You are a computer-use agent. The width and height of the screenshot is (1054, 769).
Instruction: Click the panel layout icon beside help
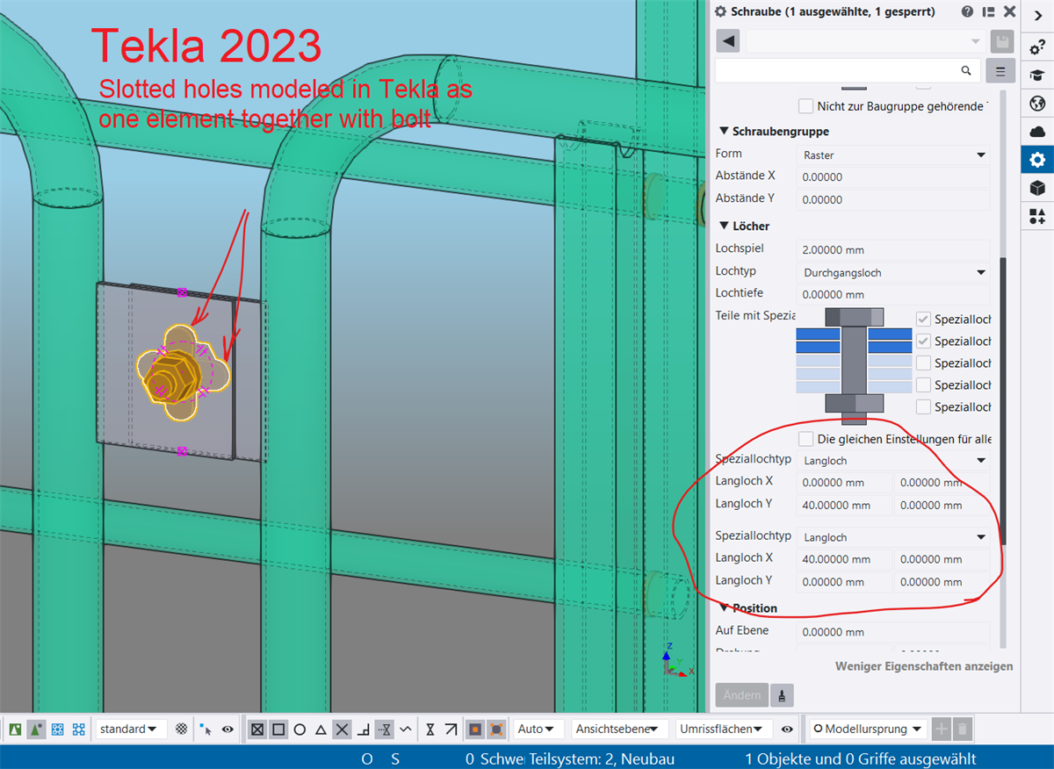tap(989, 11)
